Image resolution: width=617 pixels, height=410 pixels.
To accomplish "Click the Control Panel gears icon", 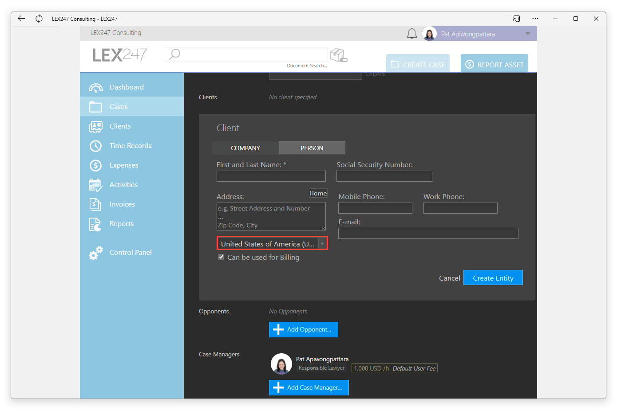I will click(x=95, y=253).
